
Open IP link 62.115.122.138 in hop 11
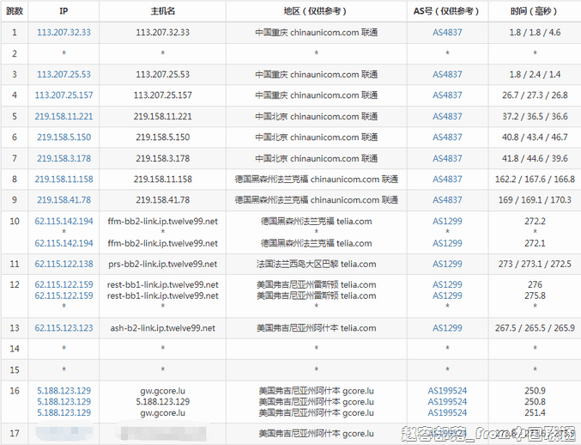(x=64, y=264)
